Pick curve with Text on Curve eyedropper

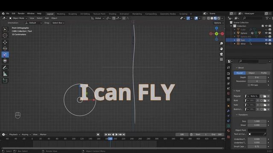click(x=264, y=134)
